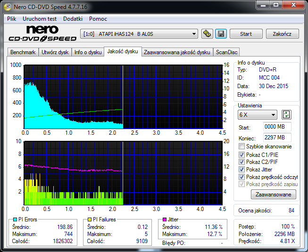The image size is (308, 252).
Task: Click PI Errors average 198.86
Action: 65,227
